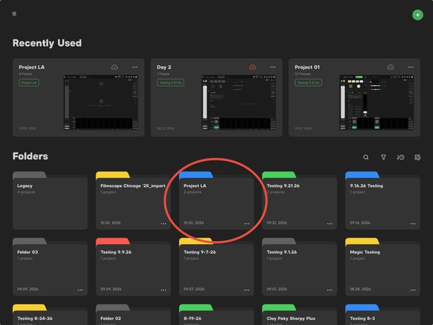Open options for Testing 9.9.26 folder

click(164, 290)
